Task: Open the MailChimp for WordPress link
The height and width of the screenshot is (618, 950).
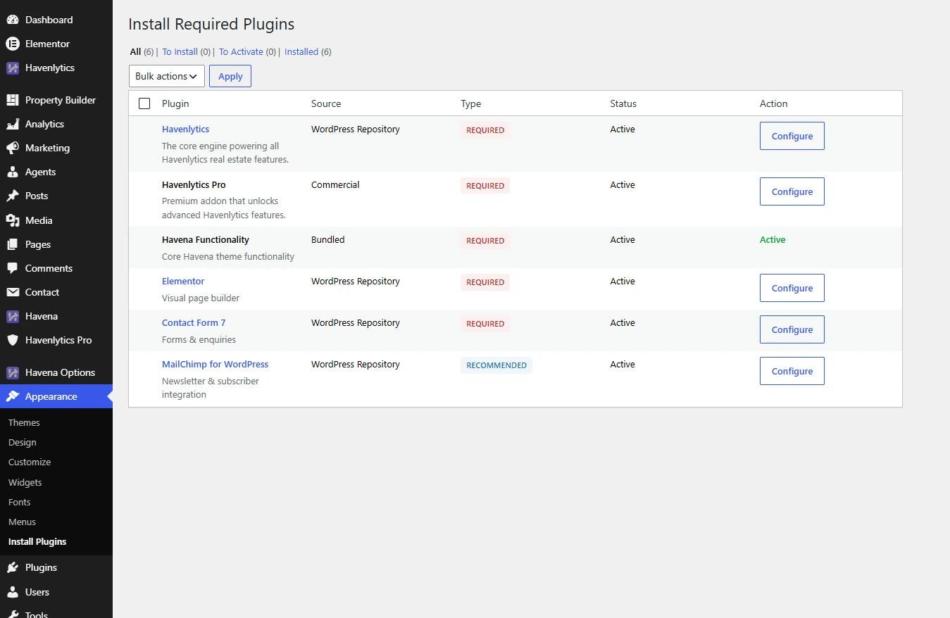Action: tap(215, 365)
